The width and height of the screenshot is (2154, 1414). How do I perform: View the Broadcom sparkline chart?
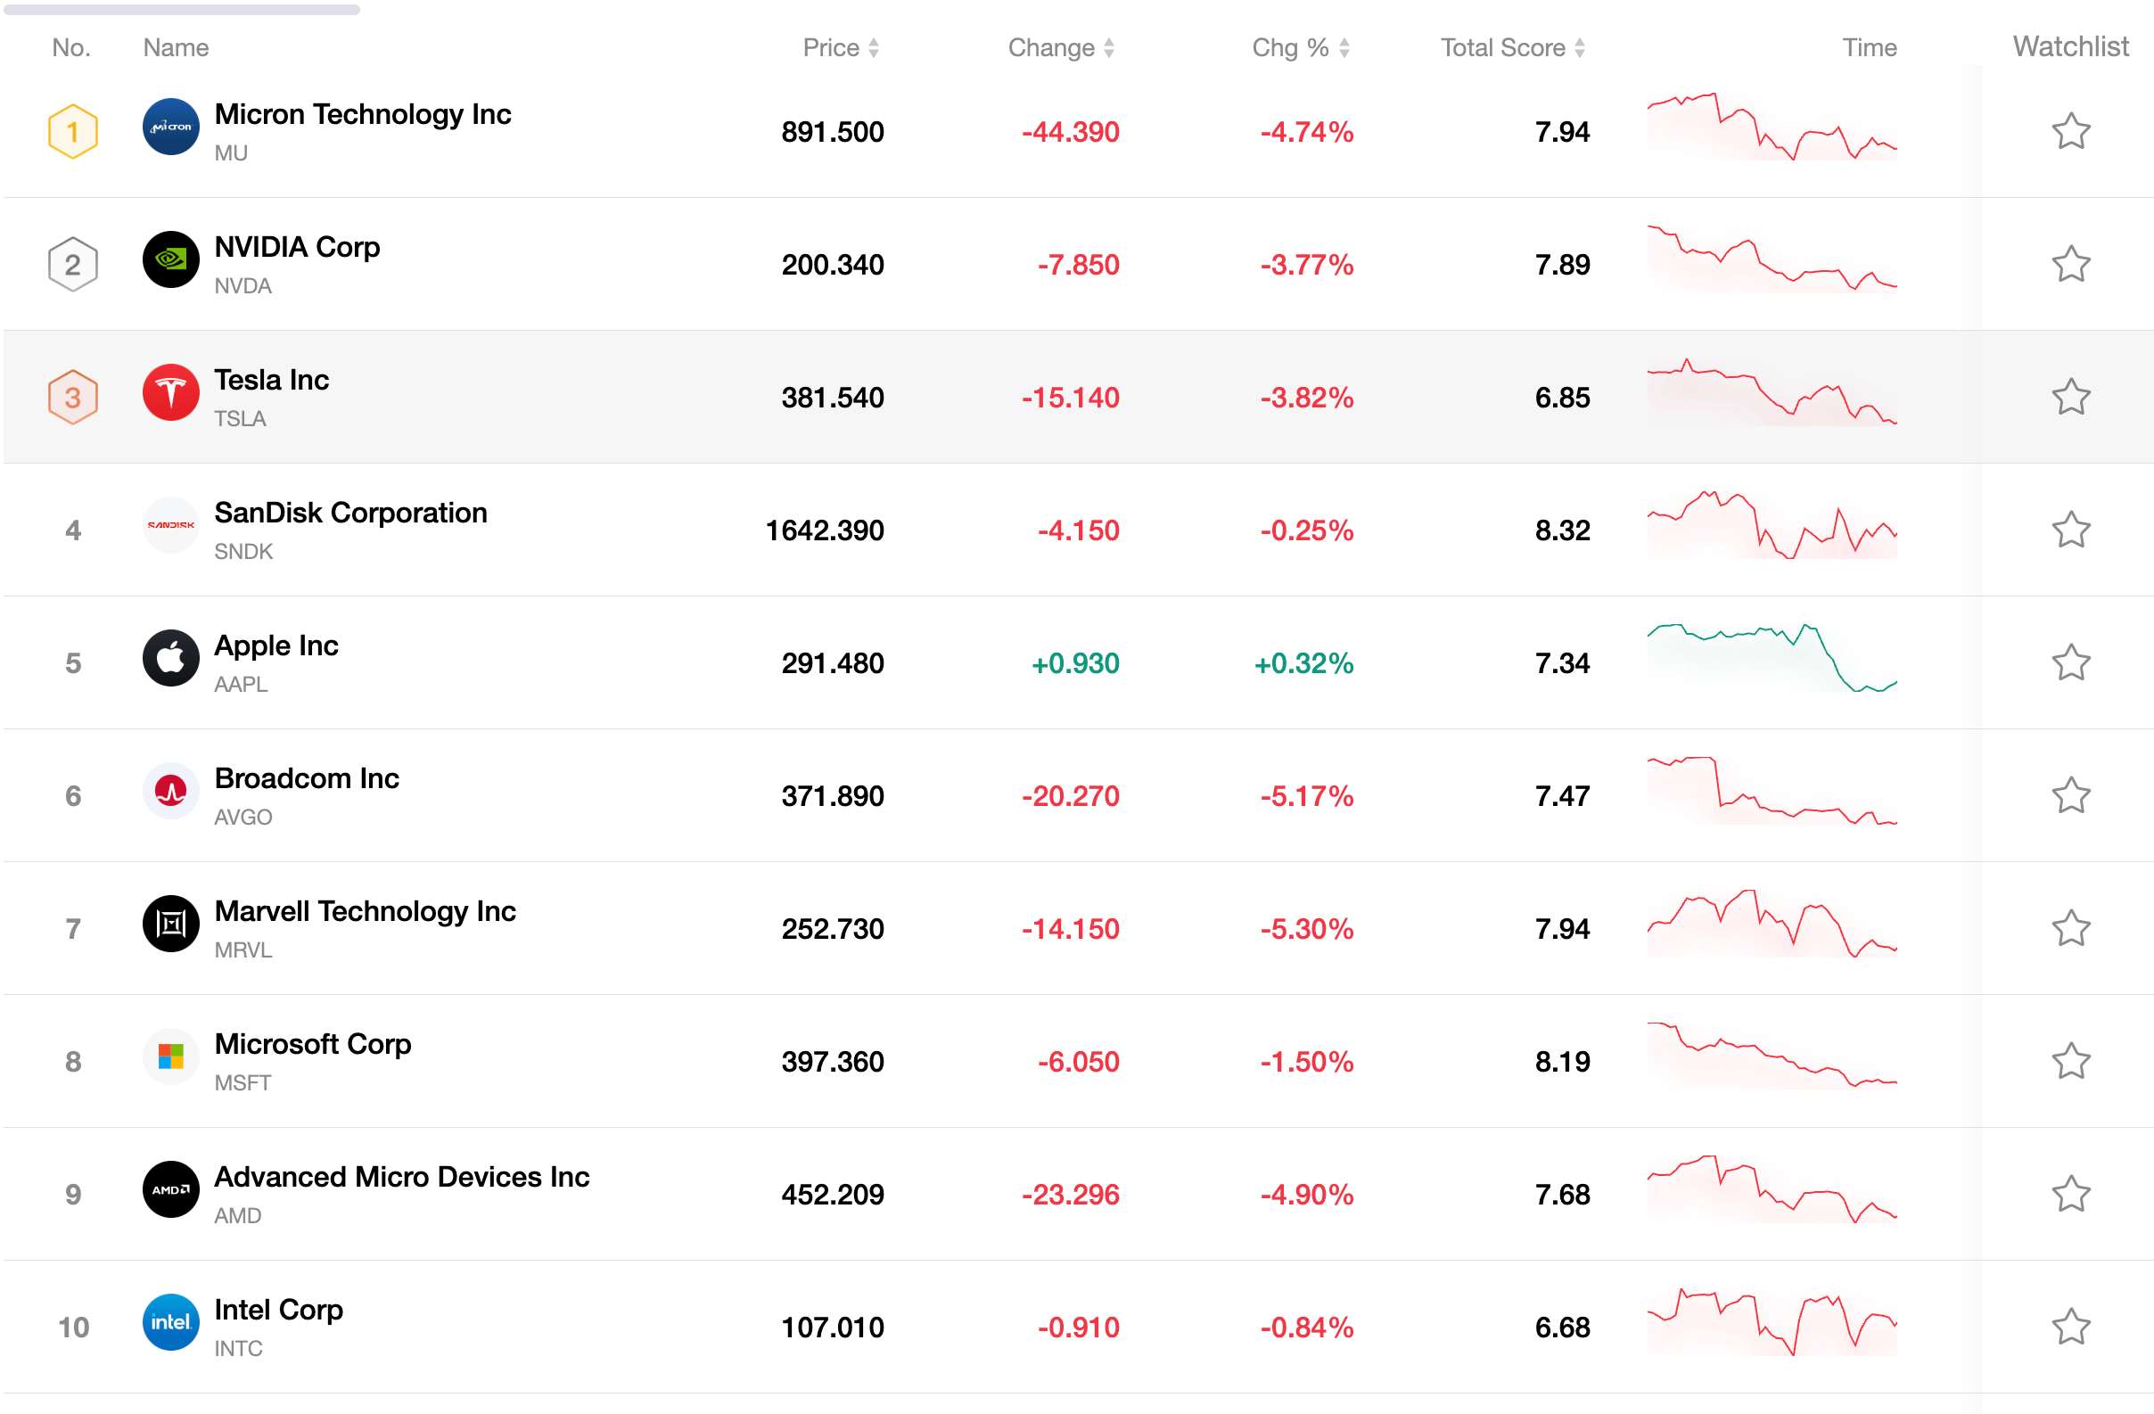[1772, 790]
